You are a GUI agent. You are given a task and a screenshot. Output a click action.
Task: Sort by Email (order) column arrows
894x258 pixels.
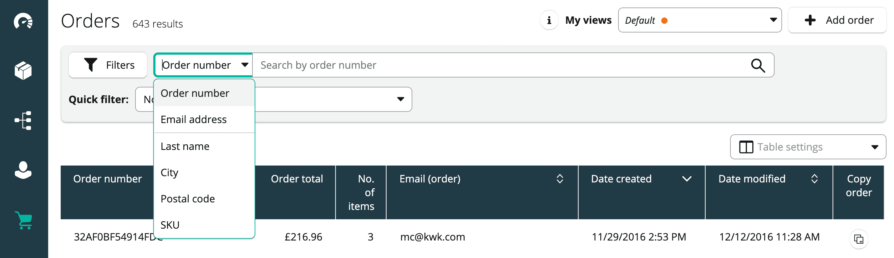click(x=559, y=179)
